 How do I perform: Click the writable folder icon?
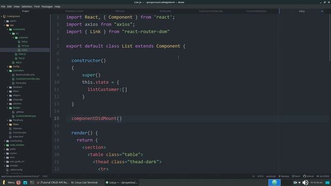click(8, 165)
